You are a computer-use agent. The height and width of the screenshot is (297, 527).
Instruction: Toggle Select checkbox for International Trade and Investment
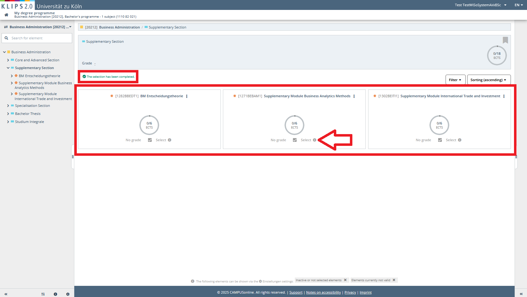440,140
